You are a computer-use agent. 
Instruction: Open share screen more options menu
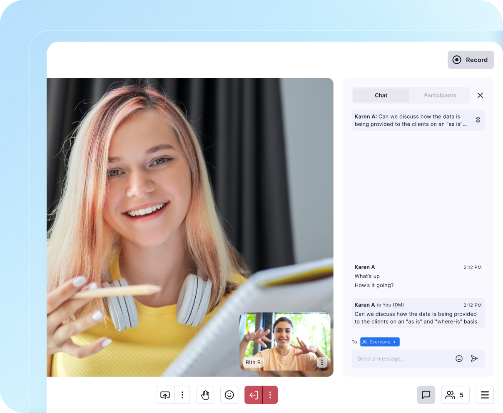coord(182,395)
